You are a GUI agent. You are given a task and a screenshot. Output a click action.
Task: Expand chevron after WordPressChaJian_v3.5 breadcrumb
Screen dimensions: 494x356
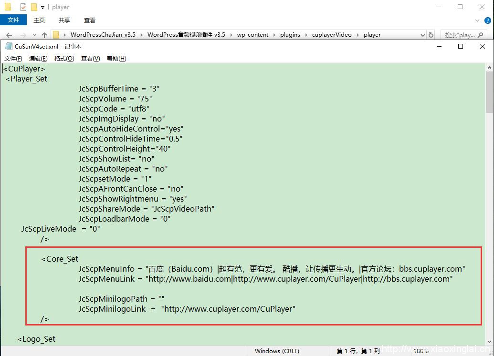pos(141,35)
